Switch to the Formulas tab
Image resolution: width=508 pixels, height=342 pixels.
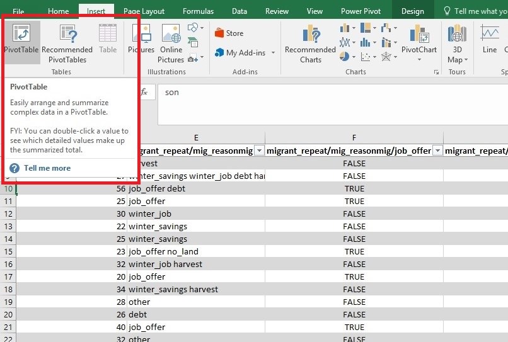click(198, 11)
